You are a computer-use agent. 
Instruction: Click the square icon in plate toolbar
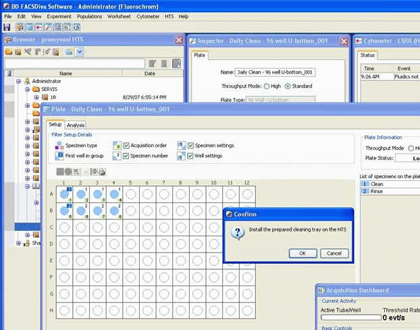(x=60, y=171)
